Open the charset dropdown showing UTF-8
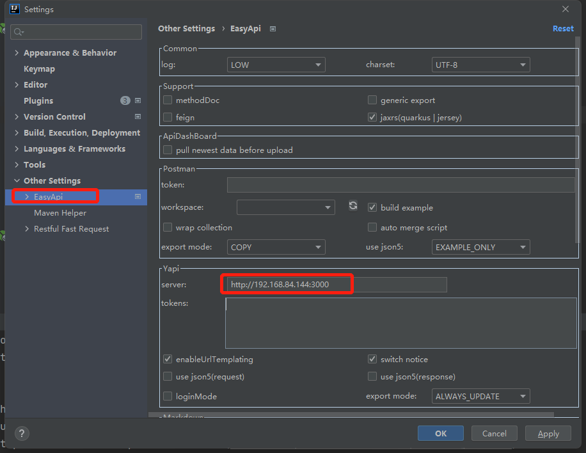This screenshot has height=453, width=586. tap(480, 65)
